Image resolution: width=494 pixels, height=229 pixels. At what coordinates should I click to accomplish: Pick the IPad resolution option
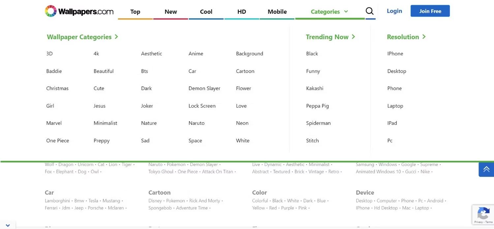[x=392, y=123]
